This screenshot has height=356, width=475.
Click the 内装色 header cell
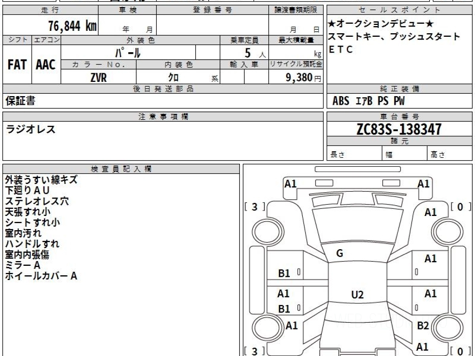178,64
